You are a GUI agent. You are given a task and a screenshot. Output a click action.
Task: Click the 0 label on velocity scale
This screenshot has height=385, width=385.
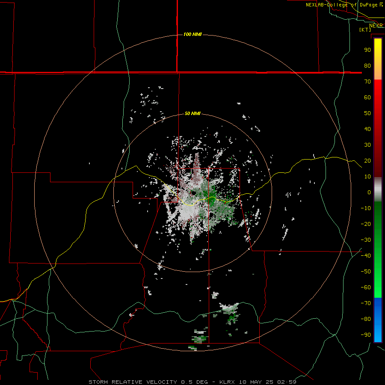369,192
